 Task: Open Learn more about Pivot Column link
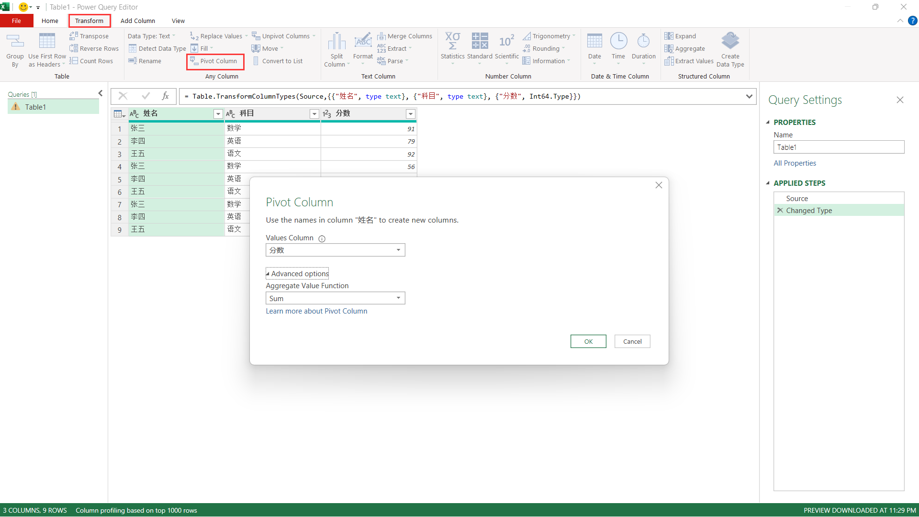[316, 311]
